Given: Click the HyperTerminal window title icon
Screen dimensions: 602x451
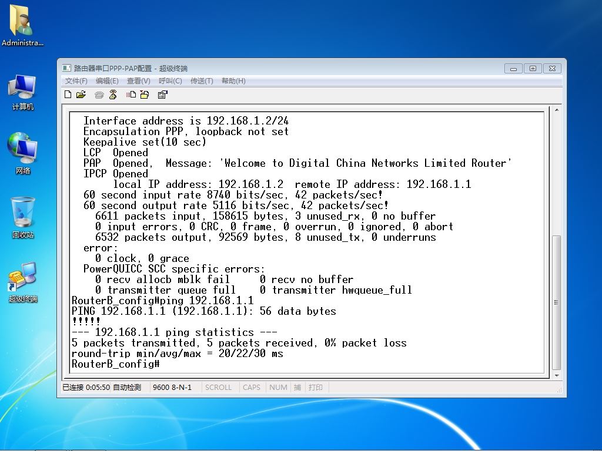Looking at the screenshot, I should pyautogui.click(x=67, y=68).
